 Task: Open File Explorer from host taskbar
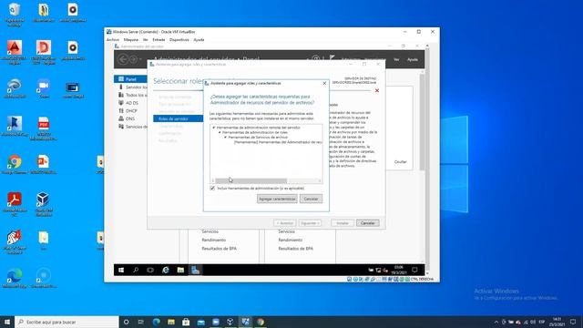coord(171,322)
